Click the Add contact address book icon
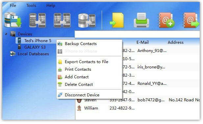 pyautogui.click(x=166, y=20)
